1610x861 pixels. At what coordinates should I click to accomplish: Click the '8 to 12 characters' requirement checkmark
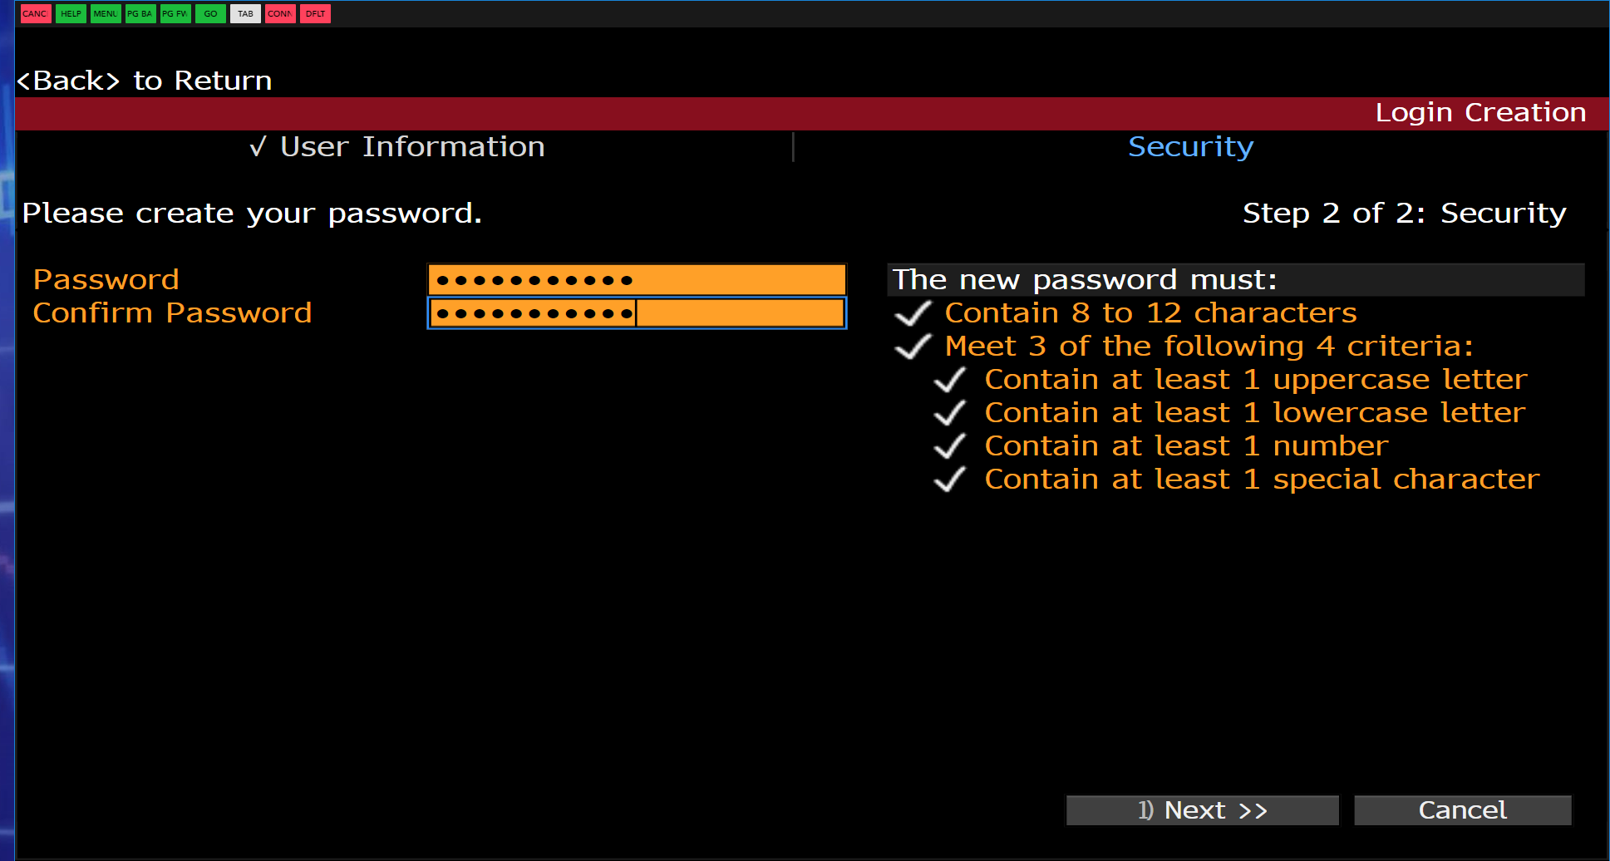click(913, 313)
